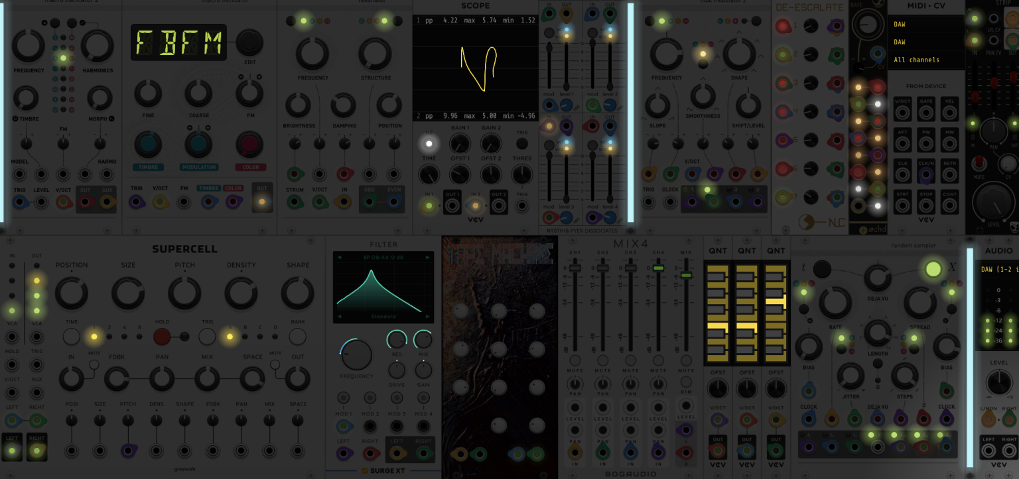
Task: Click the OUT 2 jack on the Scope
Action: tap(499, 205)
